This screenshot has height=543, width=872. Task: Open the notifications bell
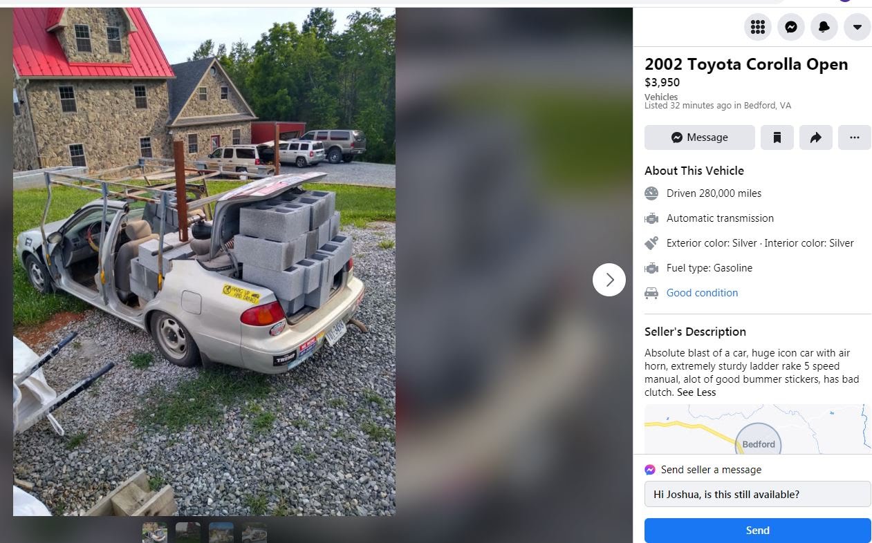point(824,27)
